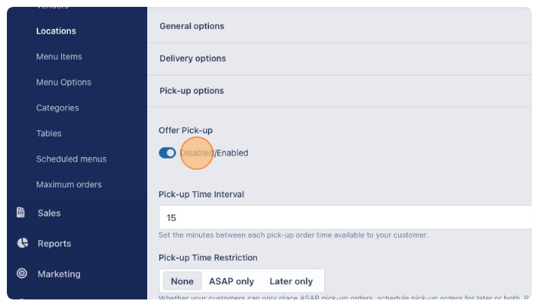The image size is (537, 304).
Task: Open the Sales menu label
Action: coord(49,213)
